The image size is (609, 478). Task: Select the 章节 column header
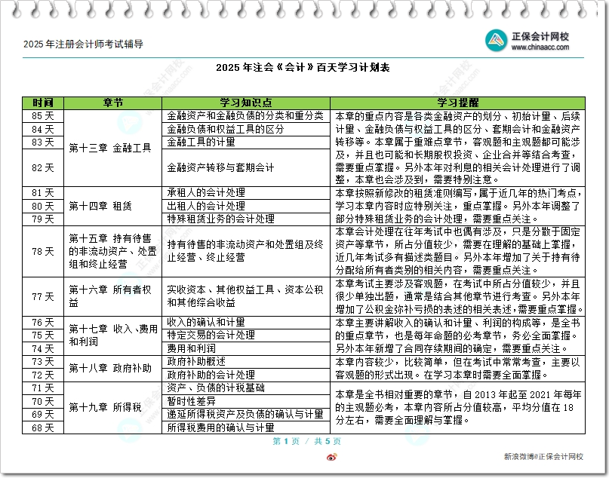112,103
